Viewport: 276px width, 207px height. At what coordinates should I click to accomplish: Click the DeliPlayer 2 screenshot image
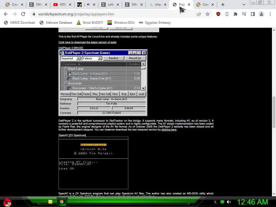[x=103, y=83]
